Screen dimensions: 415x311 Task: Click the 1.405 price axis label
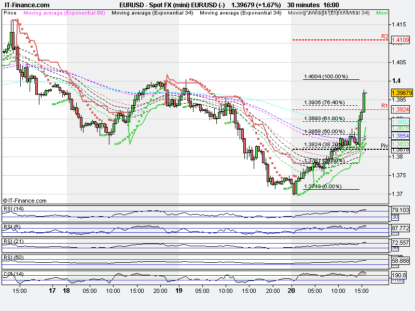[x=399, y=62]
